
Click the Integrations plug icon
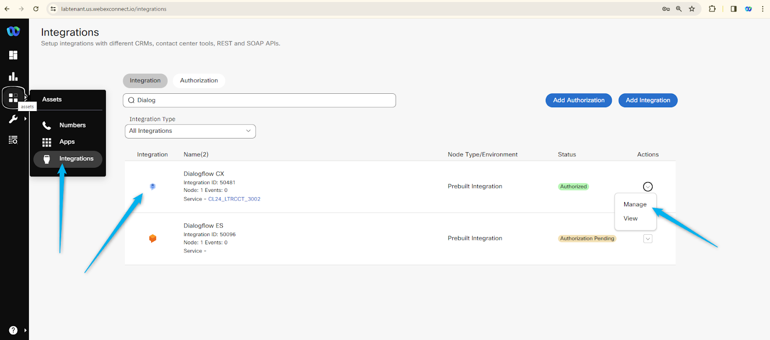(x=47, y=159)
